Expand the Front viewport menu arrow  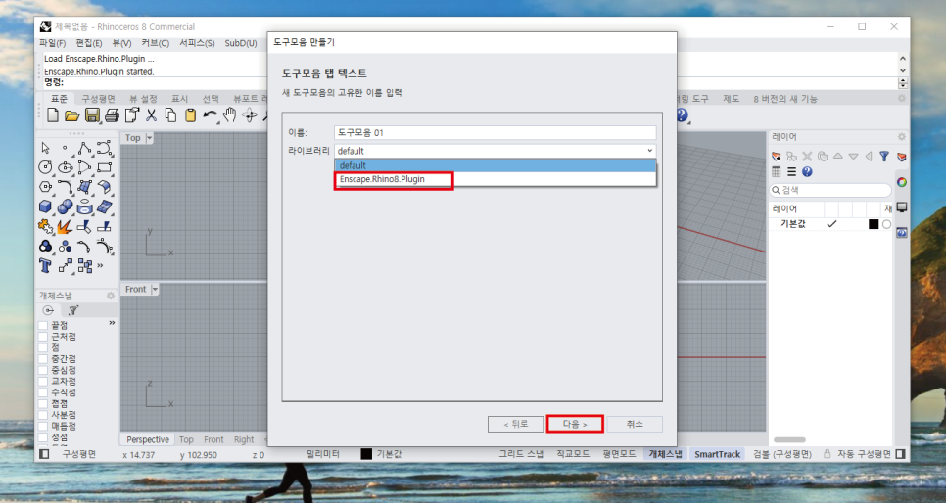click(x=155, y=290)
